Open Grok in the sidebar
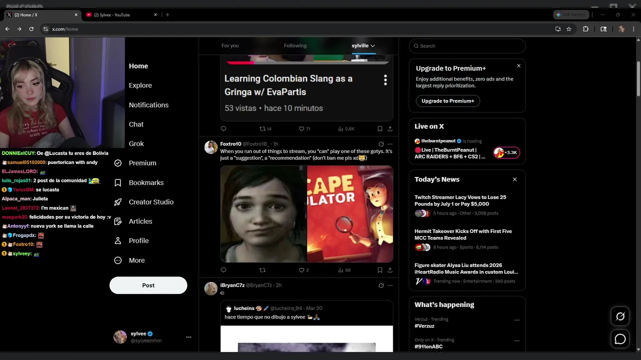This screenshot has width=641, height=360. [136, 143]
